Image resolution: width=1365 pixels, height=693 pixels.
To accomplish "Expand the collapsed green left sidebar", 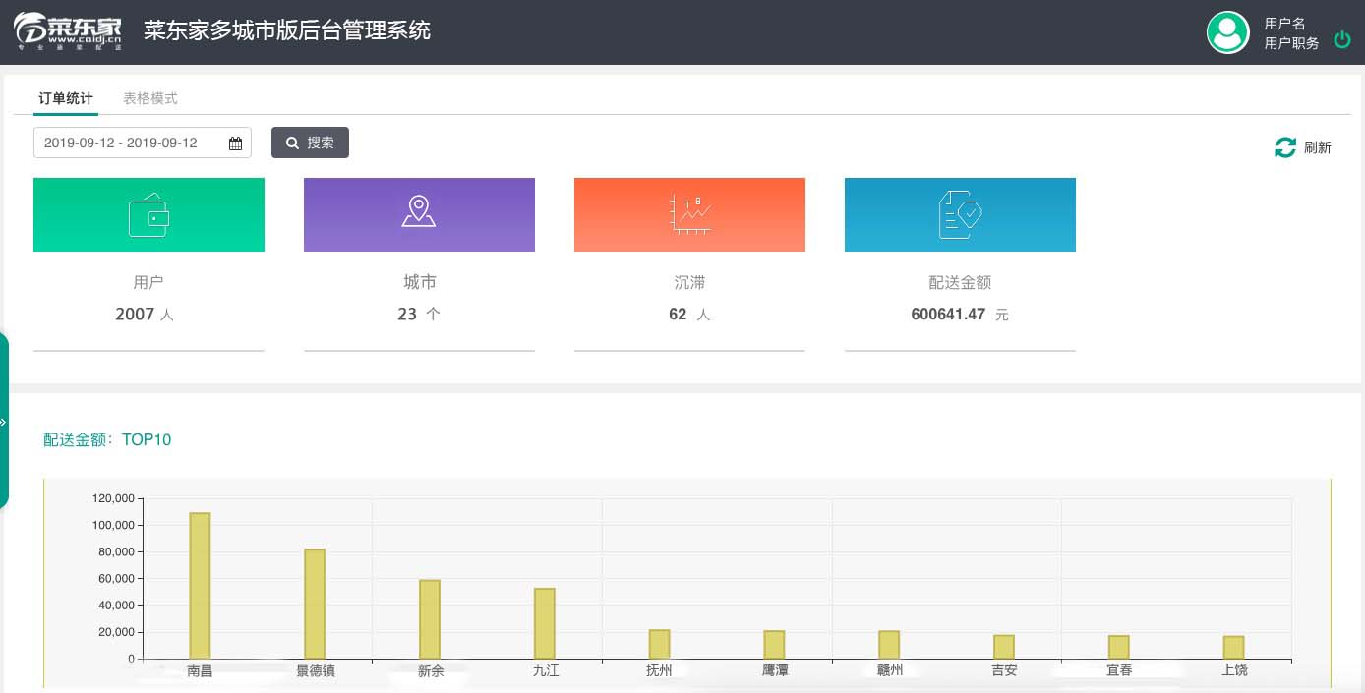I will 4,422.
